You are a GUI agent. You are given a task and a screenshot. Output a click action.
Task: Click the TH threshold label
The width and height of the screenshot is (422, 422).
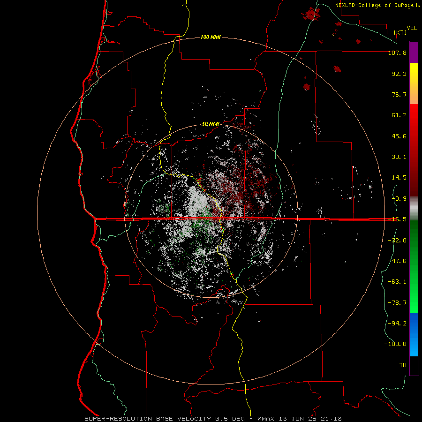coord(403,365)
